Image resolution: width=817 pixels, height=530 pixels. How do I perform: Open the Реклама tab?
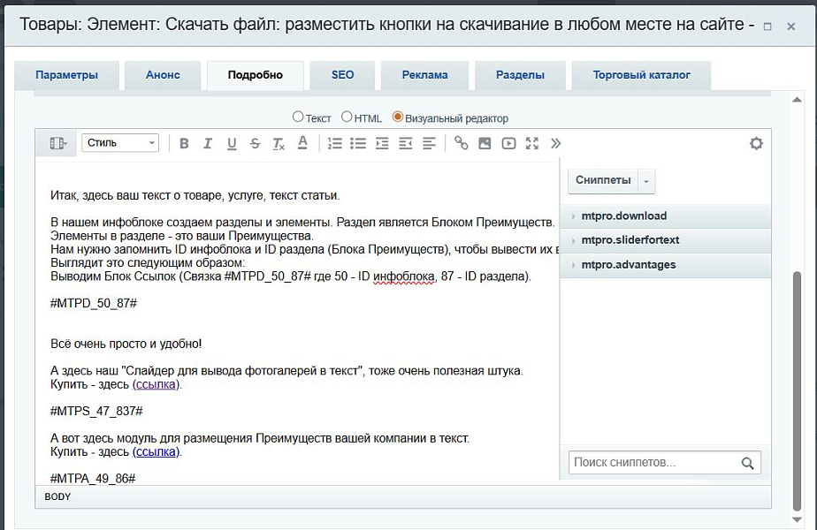click(x=424, y=75)
